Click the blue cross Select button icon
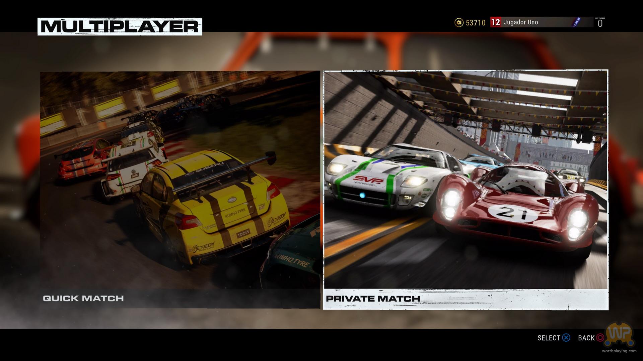Screen dimensions: 643x361 point(566,338)
